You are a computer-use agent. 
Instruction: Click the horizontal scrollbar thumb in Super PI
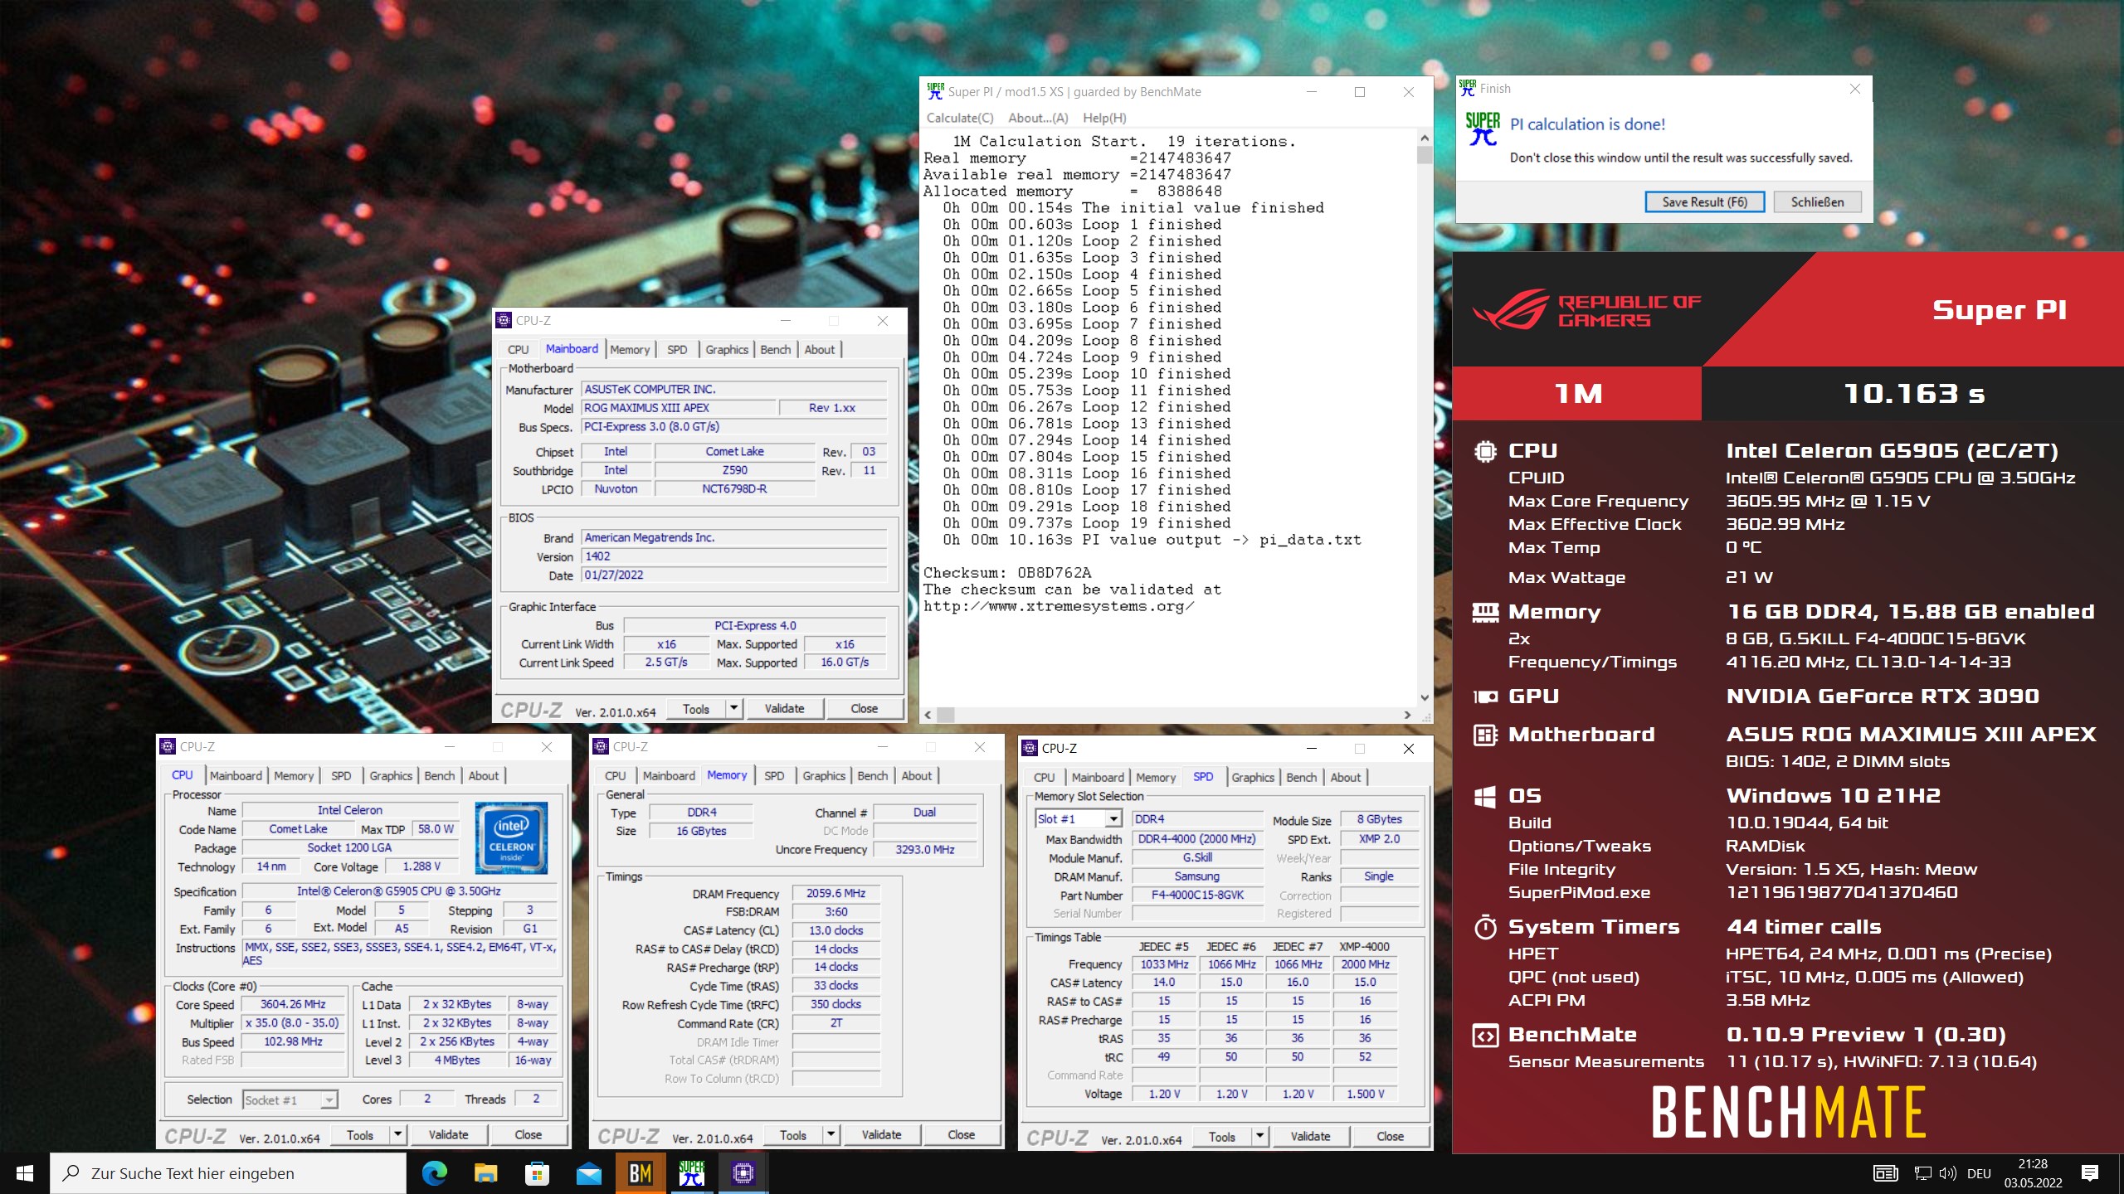pos(945,714)
